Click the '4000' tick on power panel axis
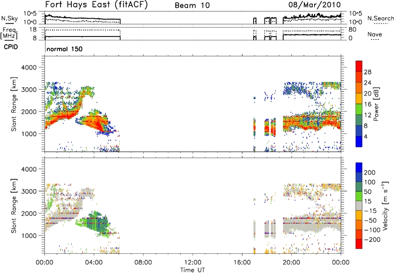 (29, 68)
